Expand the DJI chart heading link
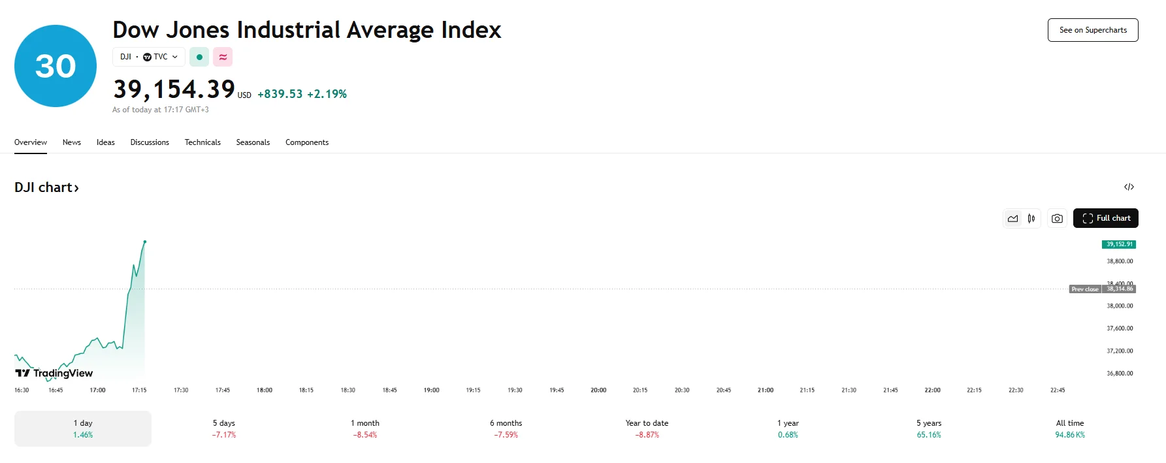Screen dimensions: 1166x463 47,188
